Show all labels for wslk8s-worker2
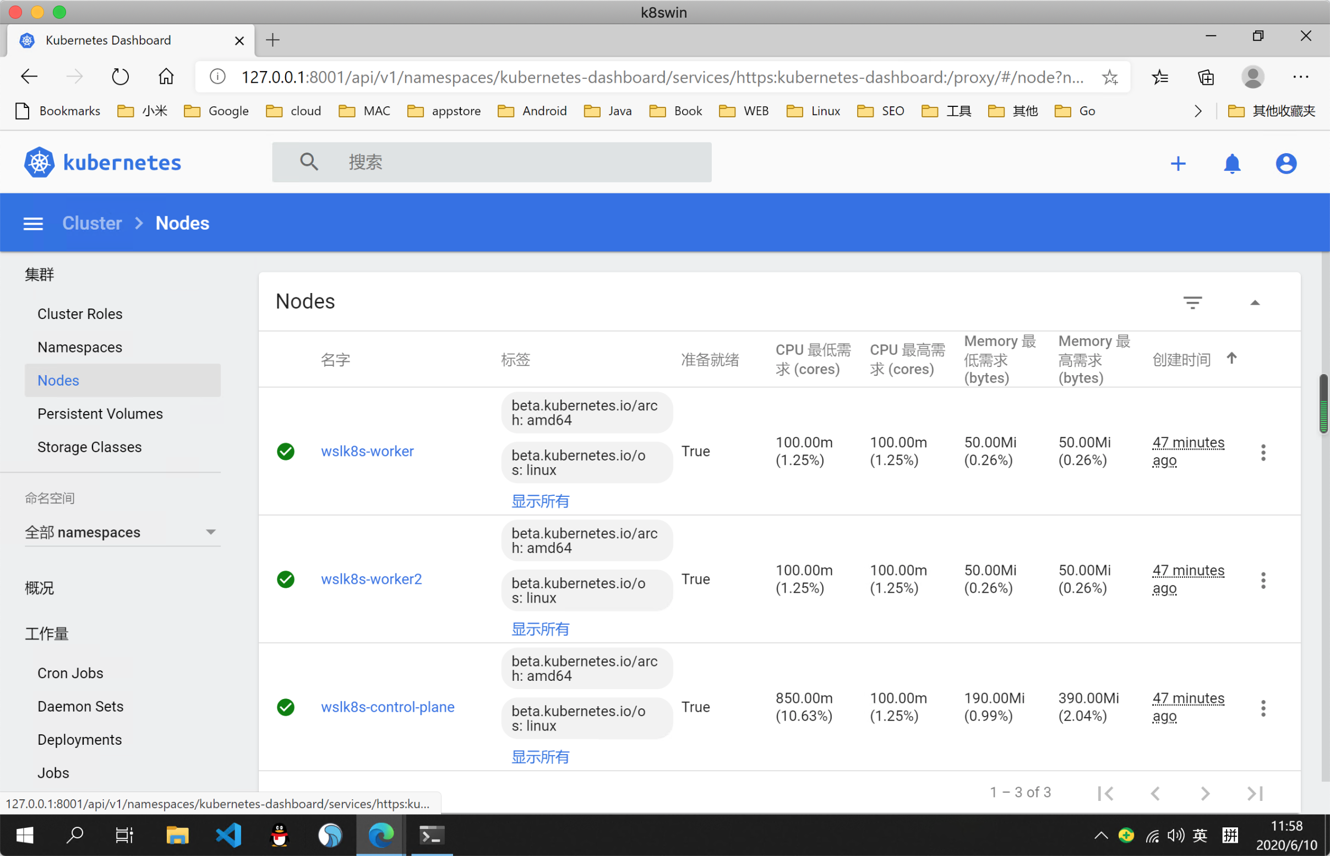Viewport: 1330px width, 856px height. 540,629
